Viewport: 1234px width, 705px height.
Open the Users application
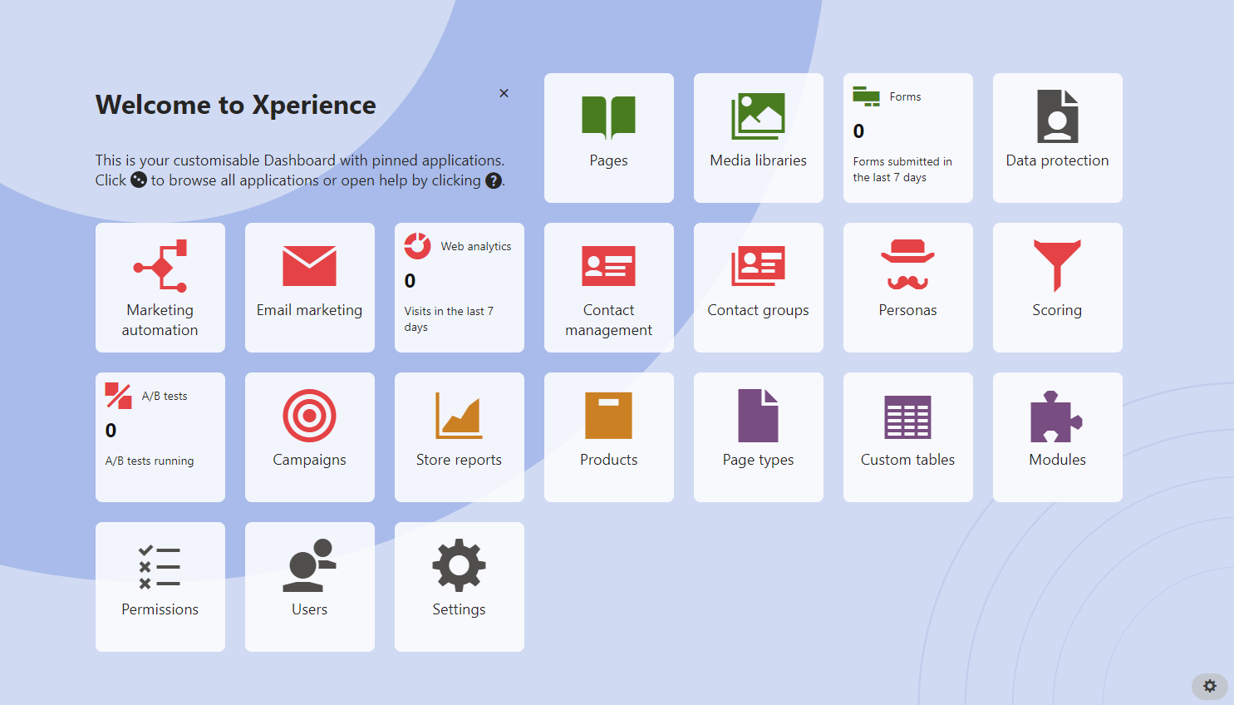[x=309, y=586]
